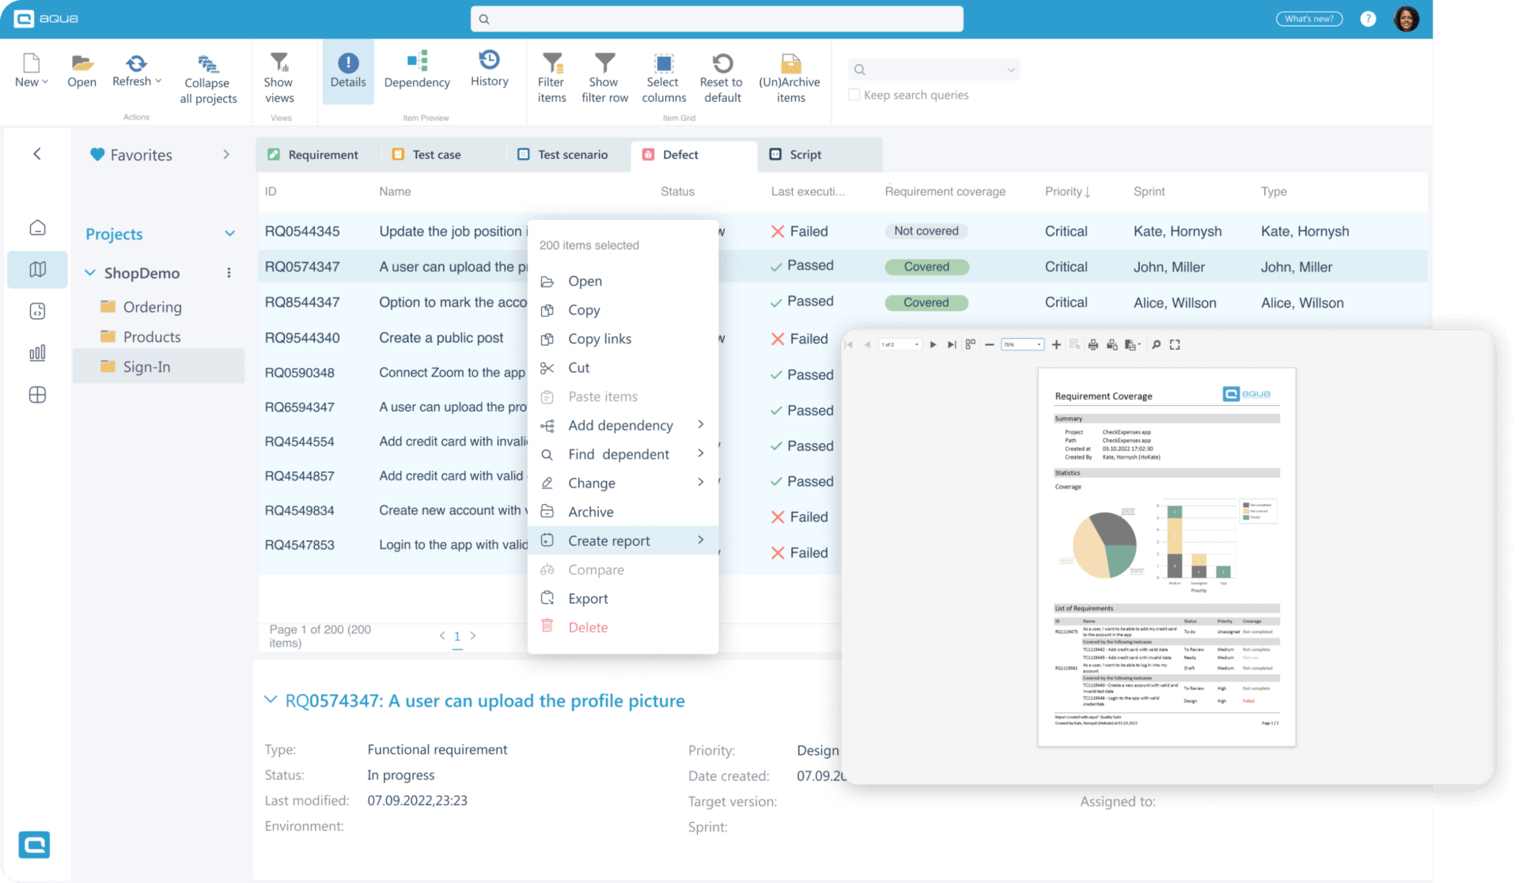Select the Defect tab

(682, 154)
